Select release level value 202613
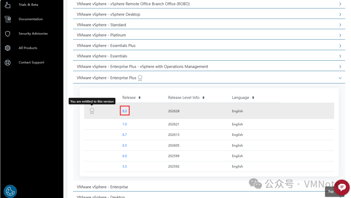351x198 pixels. [x=174, y=134]
